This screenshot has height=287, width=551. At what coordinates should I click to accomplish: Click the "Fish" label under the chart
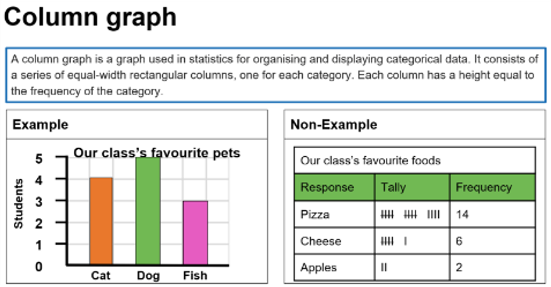195,276
